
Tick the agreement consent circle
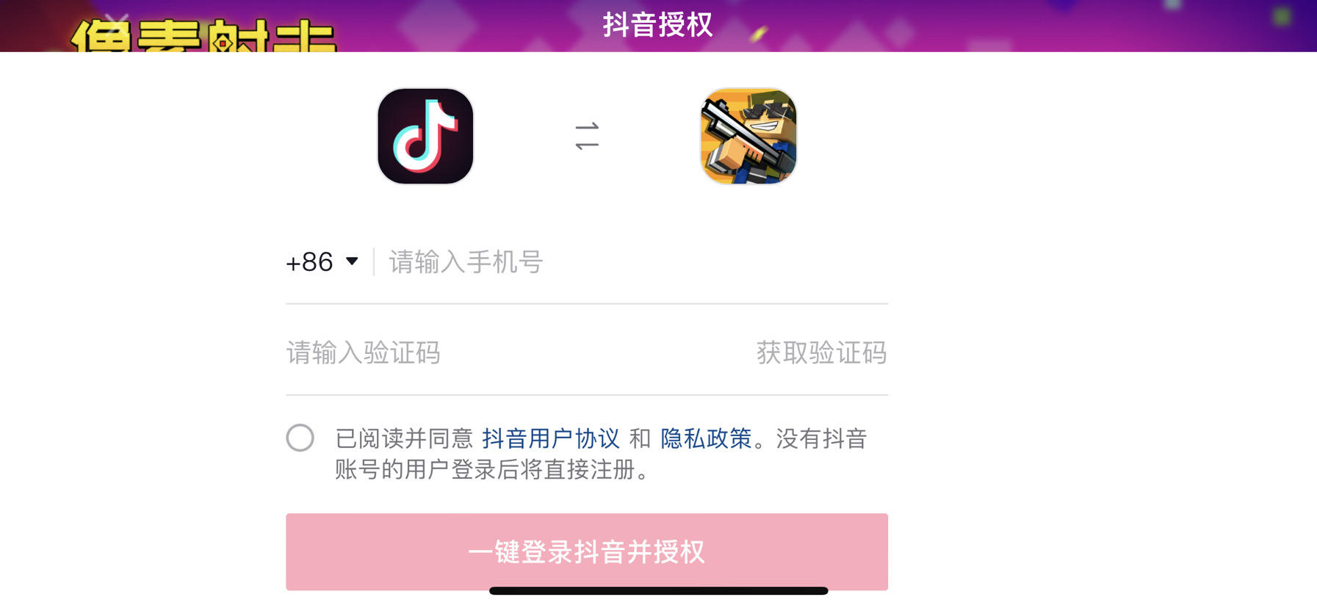tap(300, 438)
